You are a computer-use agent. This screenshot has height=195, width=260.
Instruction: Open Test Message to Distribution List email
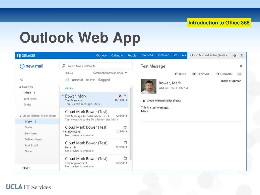point(94,116)
